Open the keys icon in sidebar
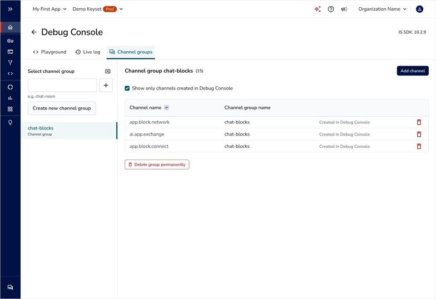The height and width of the screenshot is (299, 436). [x=10, y=41]
